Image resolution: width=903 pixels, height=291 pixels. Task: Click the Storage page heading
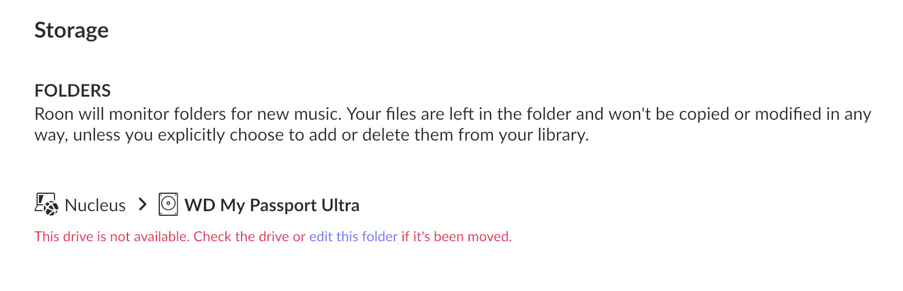(x=71, y=30)
